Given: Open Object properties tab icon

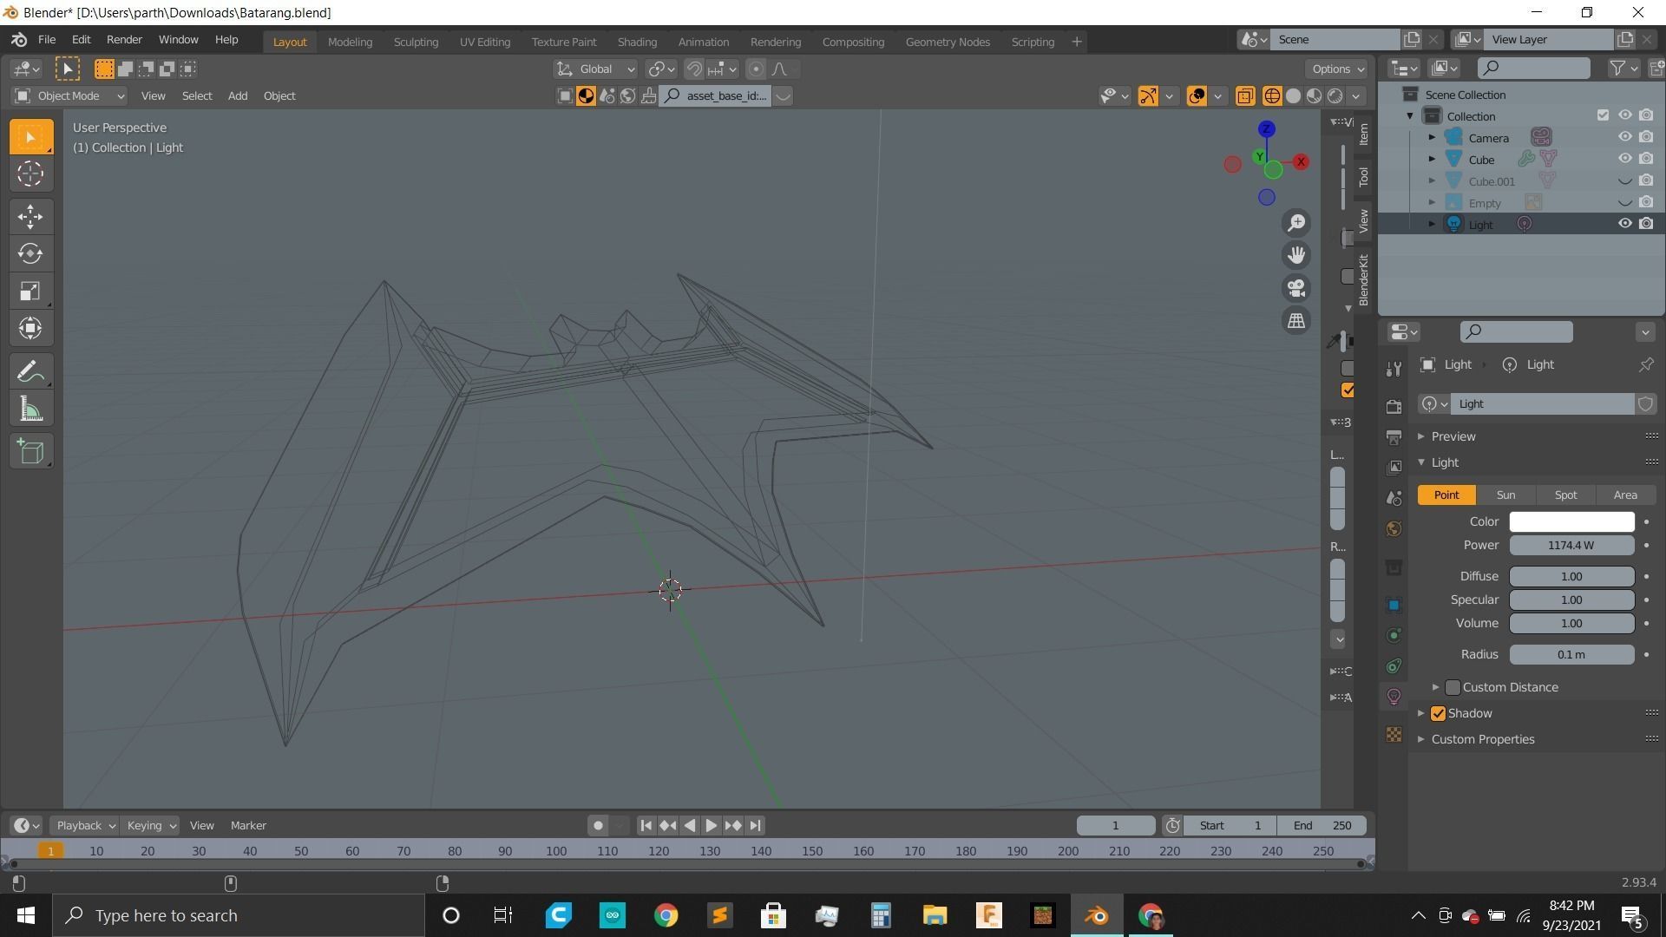Looking at the screenshot, I should click(x=1394, y=605).
